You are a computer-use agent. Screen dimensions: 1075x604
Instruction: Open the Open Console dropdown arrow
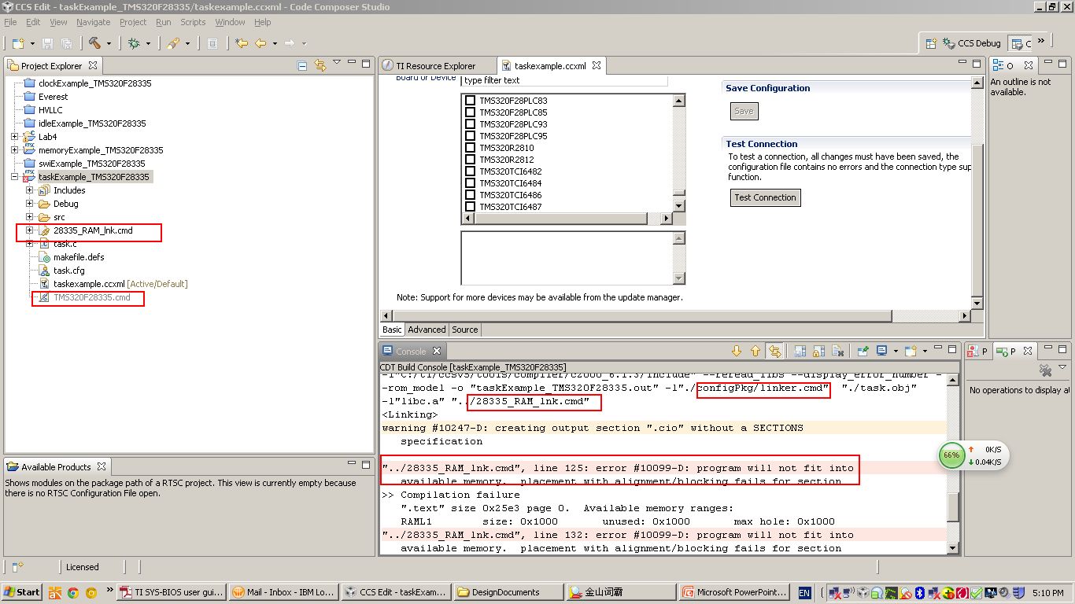coord(923,352)
